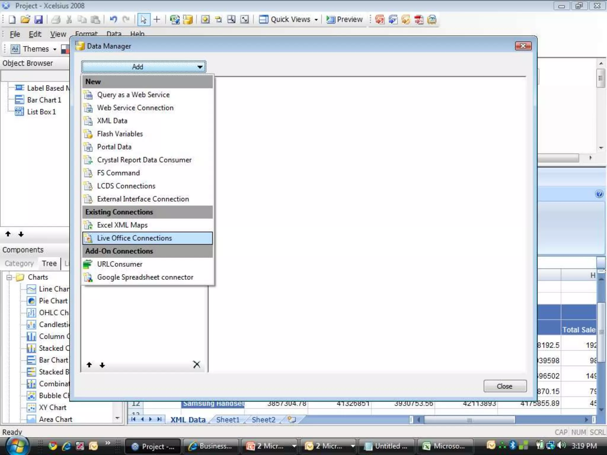Click Publish to PDF export icon

tap(419, 20)
